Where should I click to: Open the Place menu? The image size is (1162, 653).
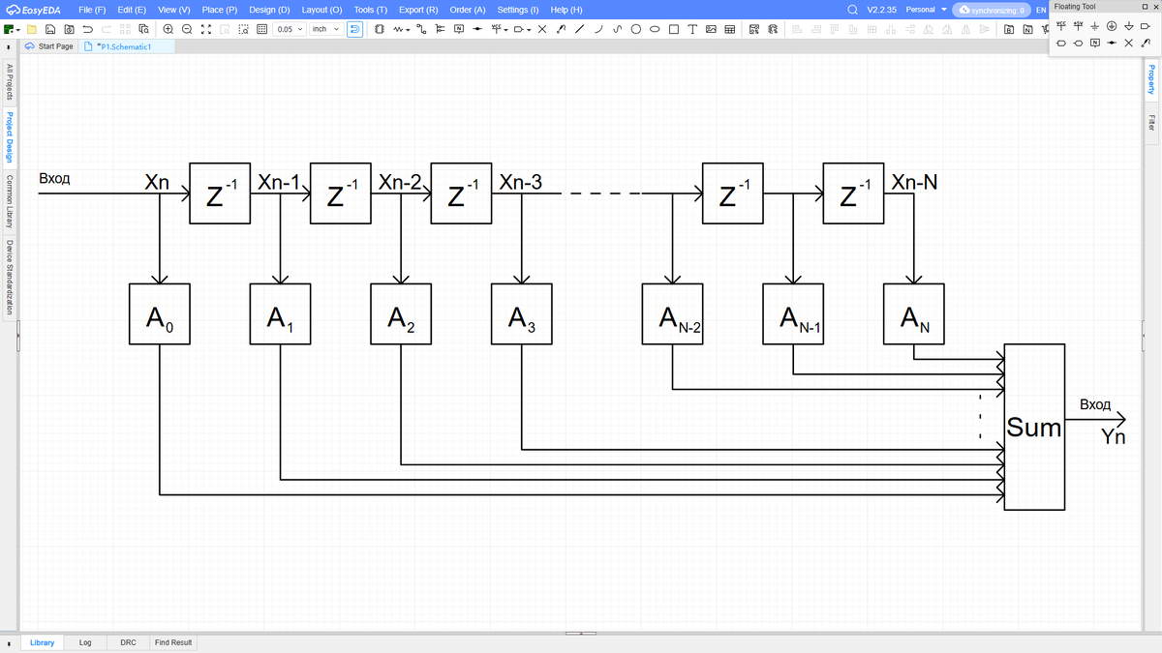click(220, 10)
